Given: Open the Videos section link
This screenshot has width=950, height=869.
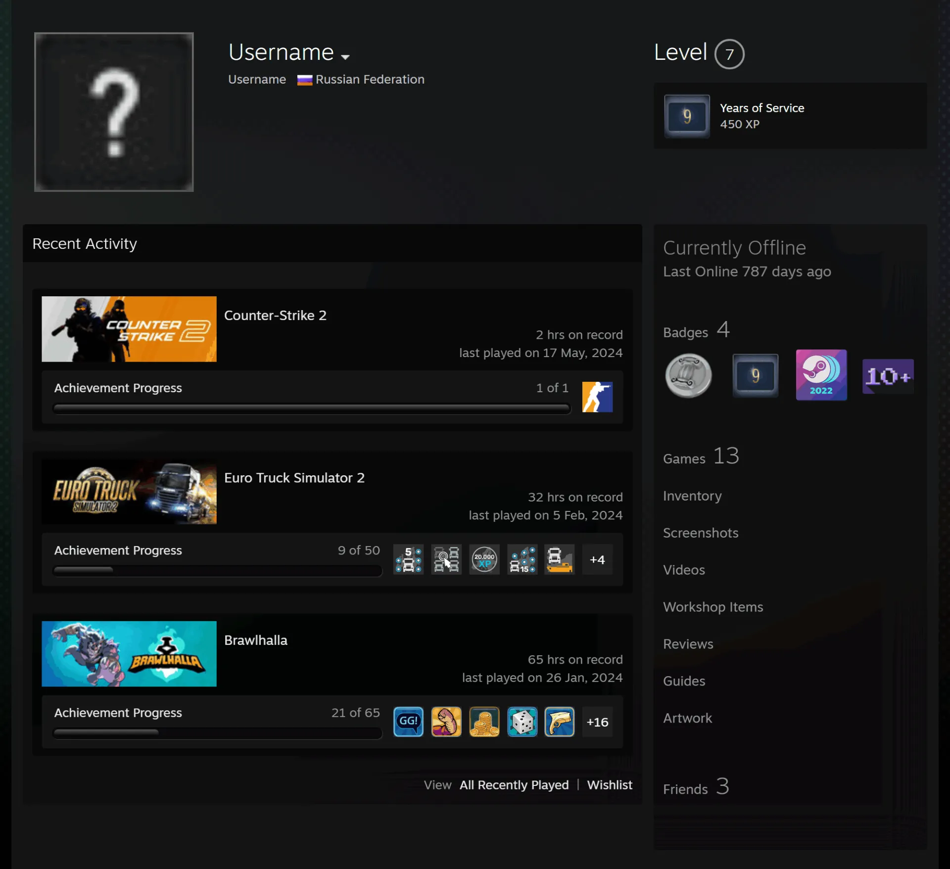Looking at the screenshot, I should coord(684,570).
